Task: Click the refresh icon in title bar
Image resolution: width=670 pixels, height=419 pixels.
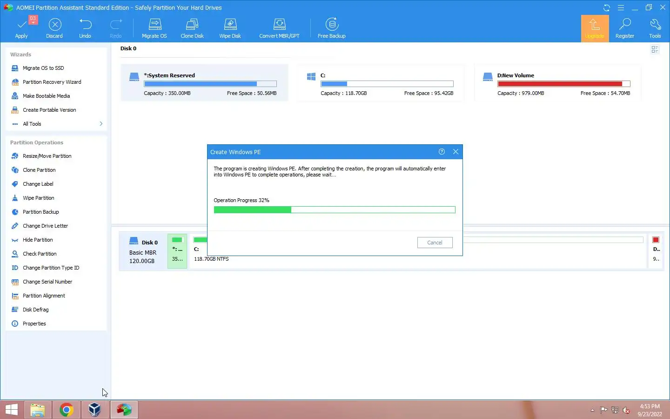Action: [x=607, y=7]
